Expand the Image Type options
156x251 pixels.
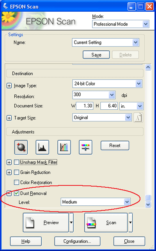tap(9, 85)
